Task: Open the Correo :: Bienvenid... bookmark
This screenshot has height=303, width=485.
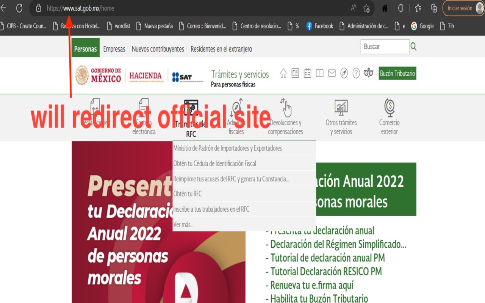Action: [202, 26]
